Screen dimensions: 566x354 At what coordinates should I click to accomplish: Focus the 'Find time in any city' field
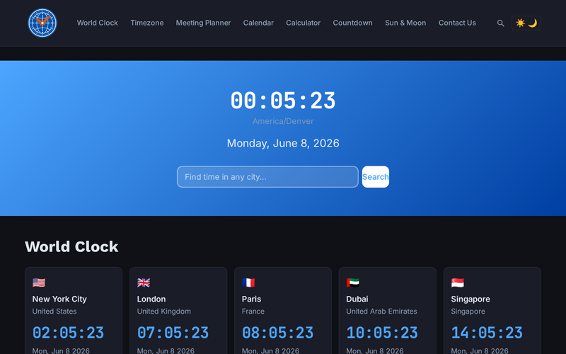(x=267, y=176)
